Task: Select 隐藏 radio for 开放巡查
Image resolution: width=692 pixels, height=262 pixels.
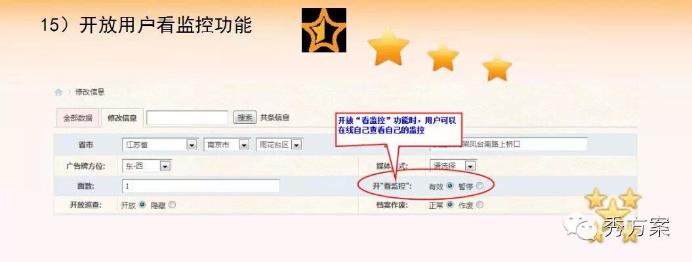Action: pos(172,205)
